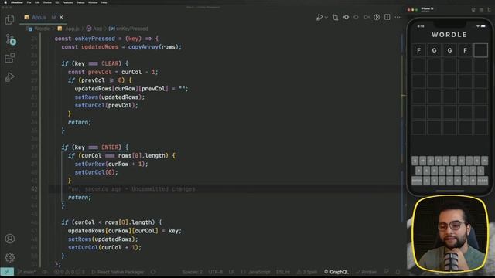This screenshot has width=495, height=278.
Task: Click the highlighted empty cell in first Wordle row
Action: [x=480, y=50]
